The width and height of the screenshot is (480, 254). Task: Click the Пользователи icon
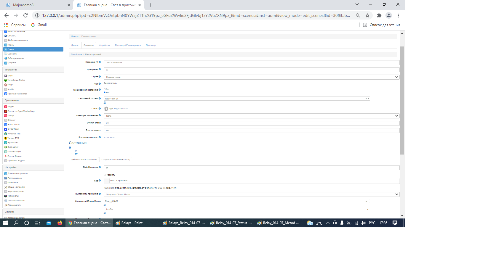coord(6,205)
